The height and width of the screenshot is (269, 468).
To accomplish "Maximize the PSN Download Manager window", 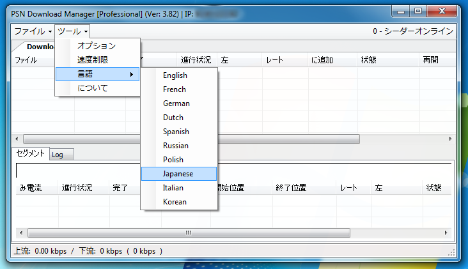I will click(x=418, y=12).
